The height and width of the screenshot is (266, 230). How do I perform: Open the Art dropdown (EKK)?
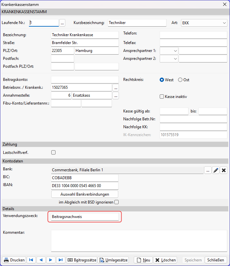click(x=204, y=23)
